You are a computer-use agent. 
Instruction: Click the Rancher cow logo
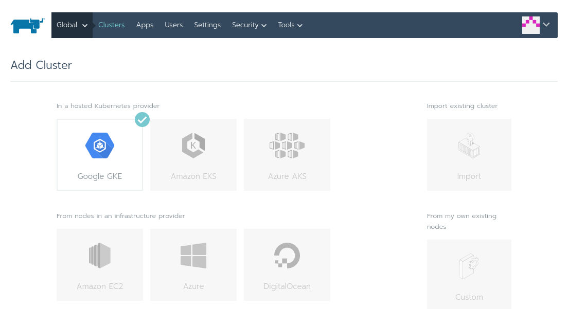(28, 25)
